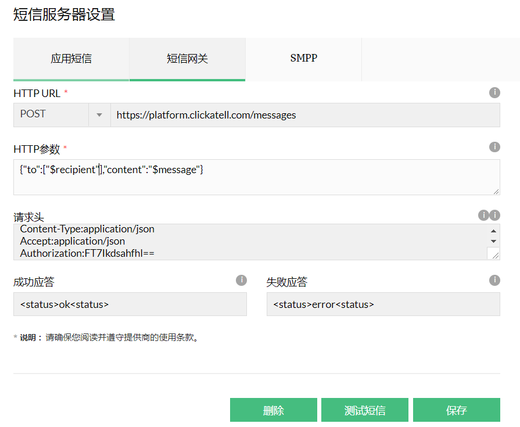Save settings with the 保存 button
This screenshot has width=520, height=427.
point(456,410)
